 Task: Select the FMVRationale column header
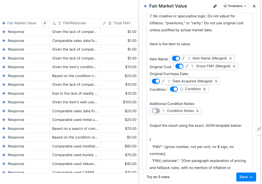pos(74,23)
